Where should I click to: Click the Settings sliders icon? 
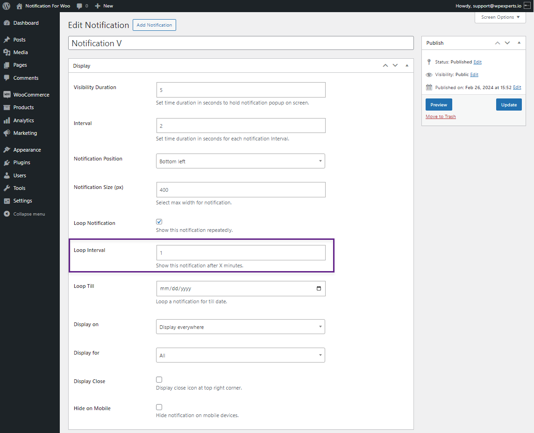point(7,201)
